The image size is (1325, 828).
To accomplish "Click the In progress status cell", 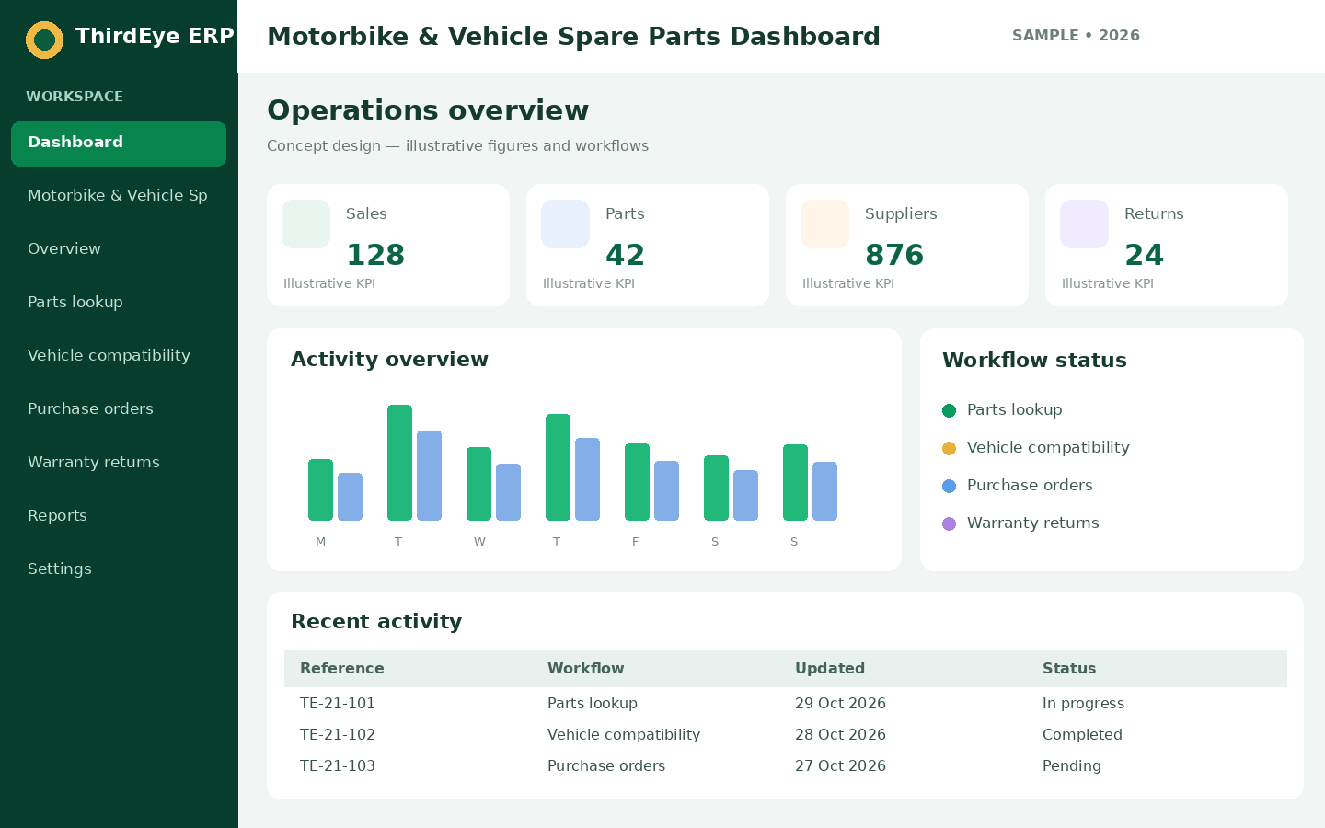I will click(1083, 704).
